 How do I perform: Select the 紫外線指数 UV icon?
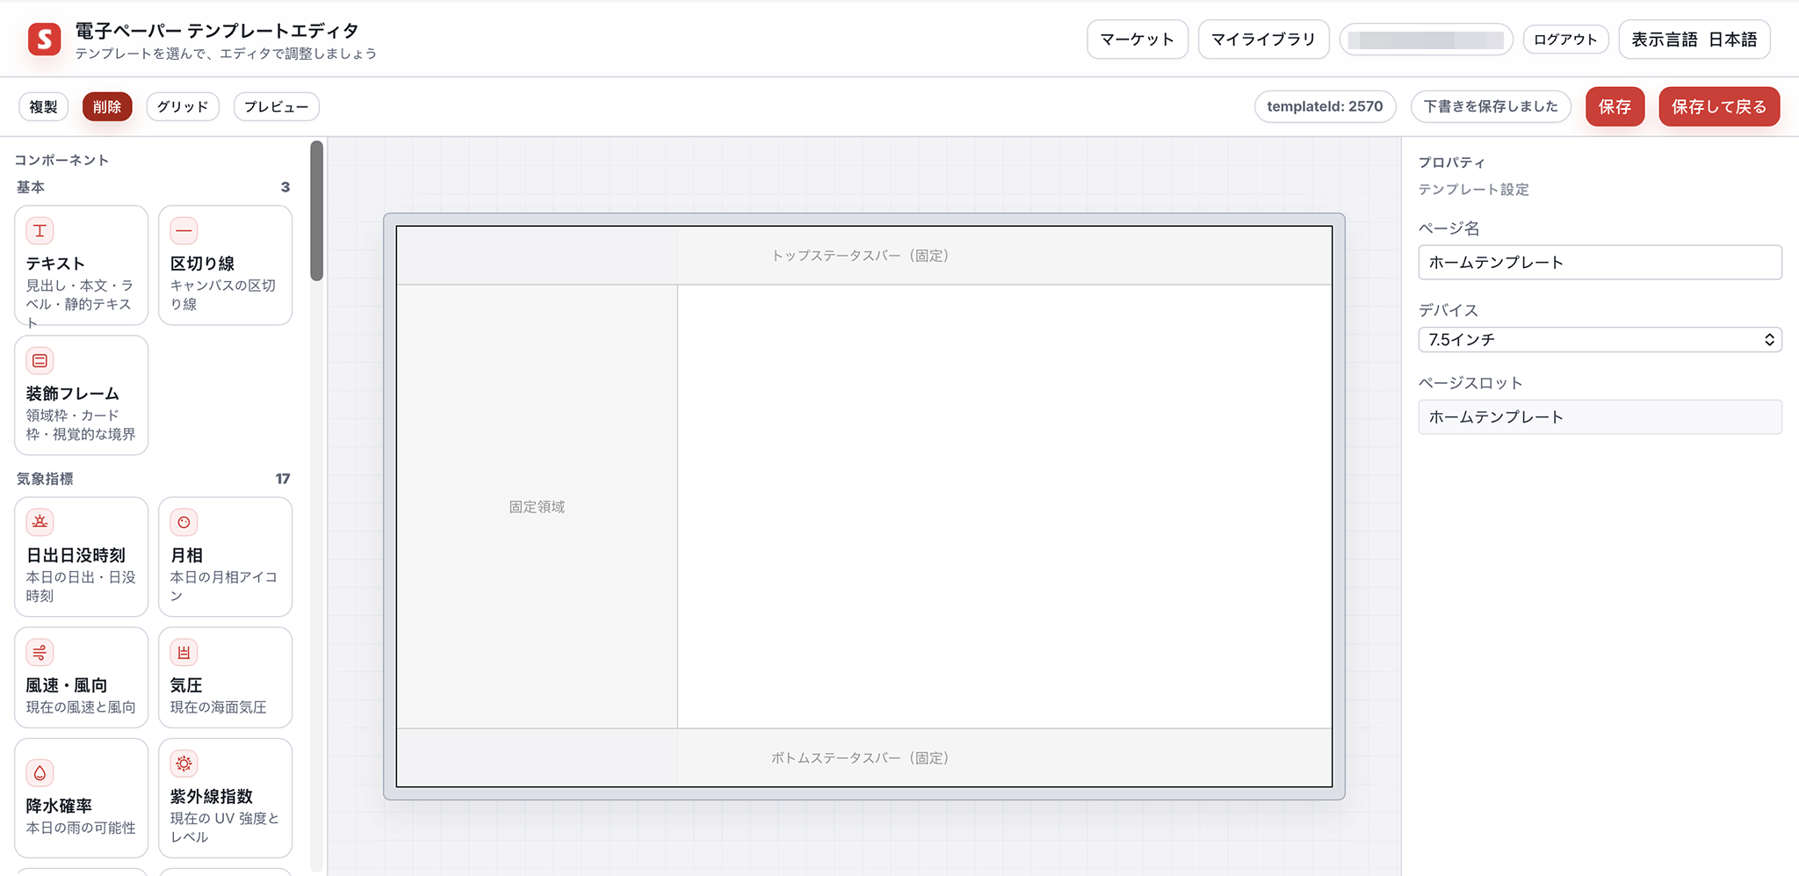pyautogui.click(x=184, y=764)
